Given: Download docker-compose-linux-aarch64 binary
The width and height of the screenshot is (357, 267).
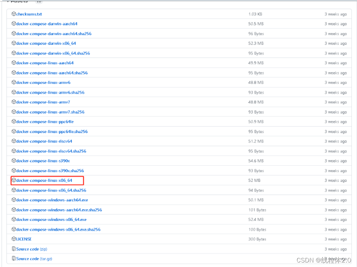Looking at the screenshot, I should [45, 63].
